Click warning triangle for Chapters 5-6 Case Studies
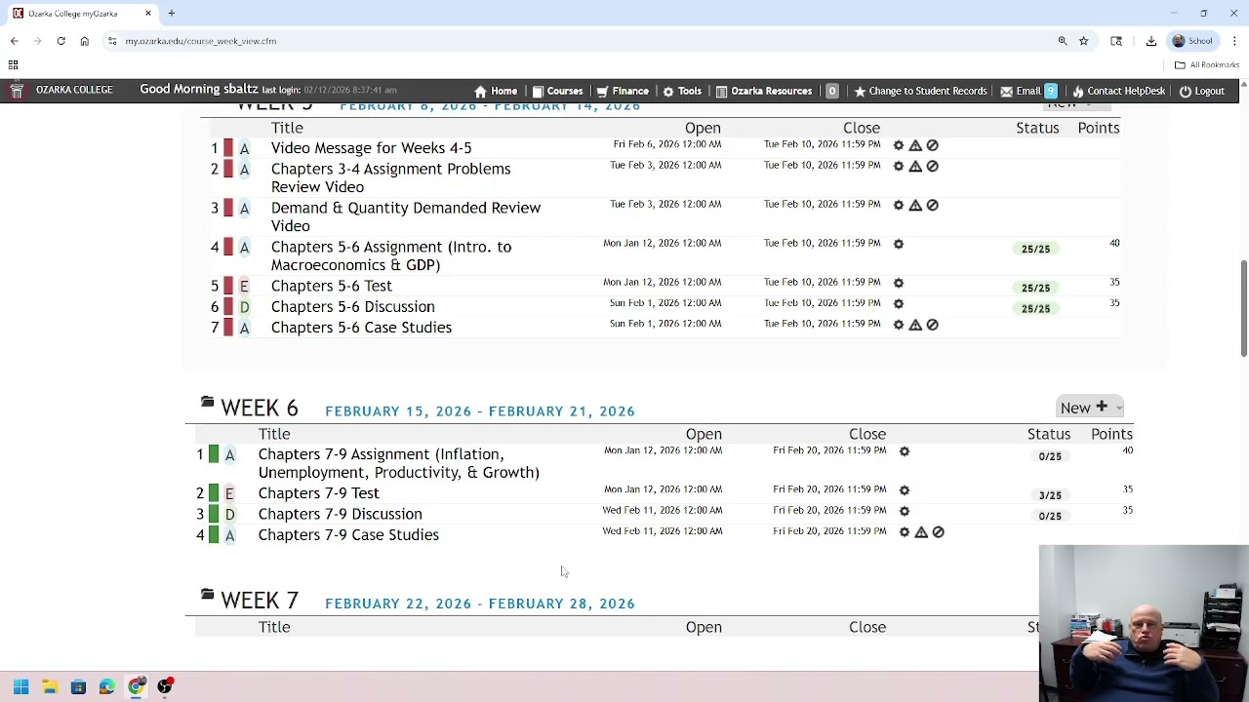 pos(915,325)
